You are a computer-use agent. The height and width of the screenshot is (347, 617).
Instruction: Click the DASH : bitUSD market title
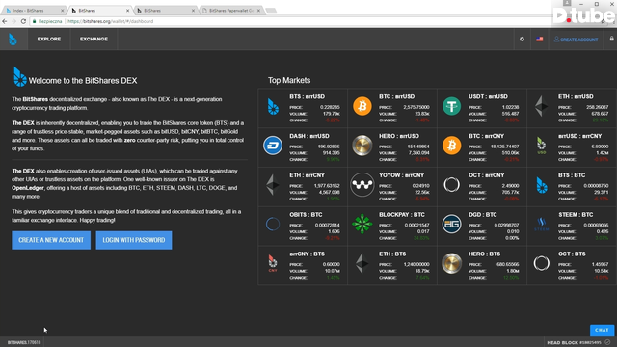point(309,136)
